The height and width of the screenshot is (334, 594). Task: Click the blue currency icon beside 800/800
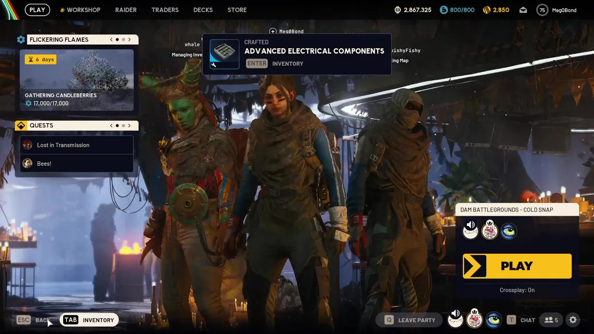pyautogui.click(x=444, y=10)
